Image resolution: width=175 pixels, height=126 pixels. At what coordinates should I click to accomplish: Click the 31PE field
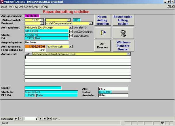[77, 20]
